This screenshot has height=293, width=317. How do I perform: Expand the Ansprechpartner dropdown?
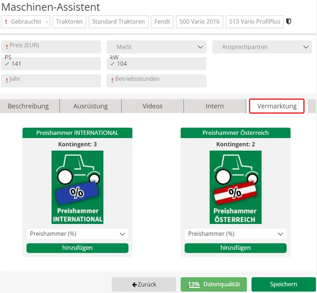tap(262, 47)
